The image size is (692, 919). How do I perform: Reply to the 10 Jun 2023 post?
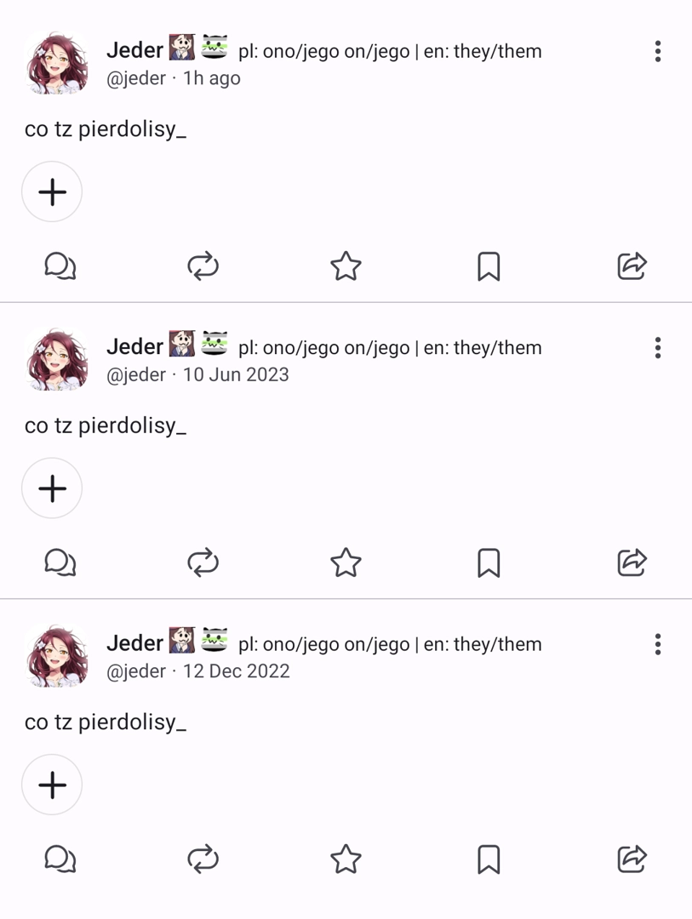pyautogui.click(x=60, y=562)
